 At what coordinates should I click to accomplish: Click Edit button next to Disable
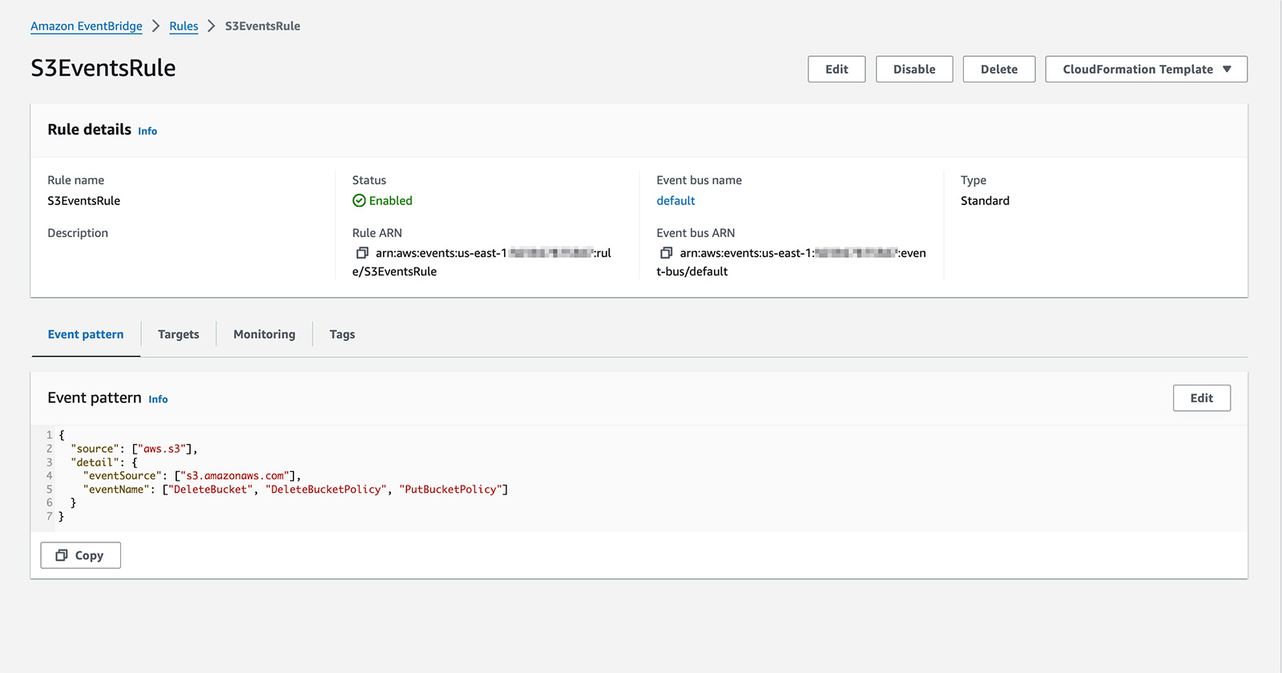pos(837,69)
